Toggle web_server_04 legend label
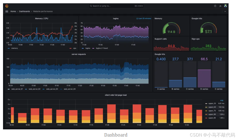Viewport: 236px width, 139px height. tap(70, 89)
